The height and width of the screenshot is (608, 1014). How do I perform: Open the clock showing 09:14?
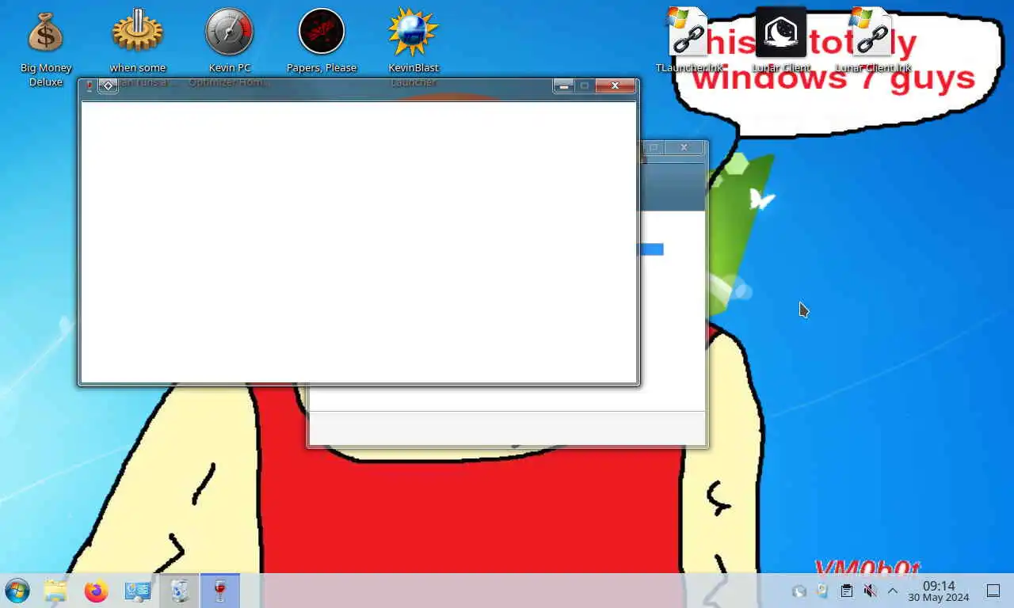939,591
